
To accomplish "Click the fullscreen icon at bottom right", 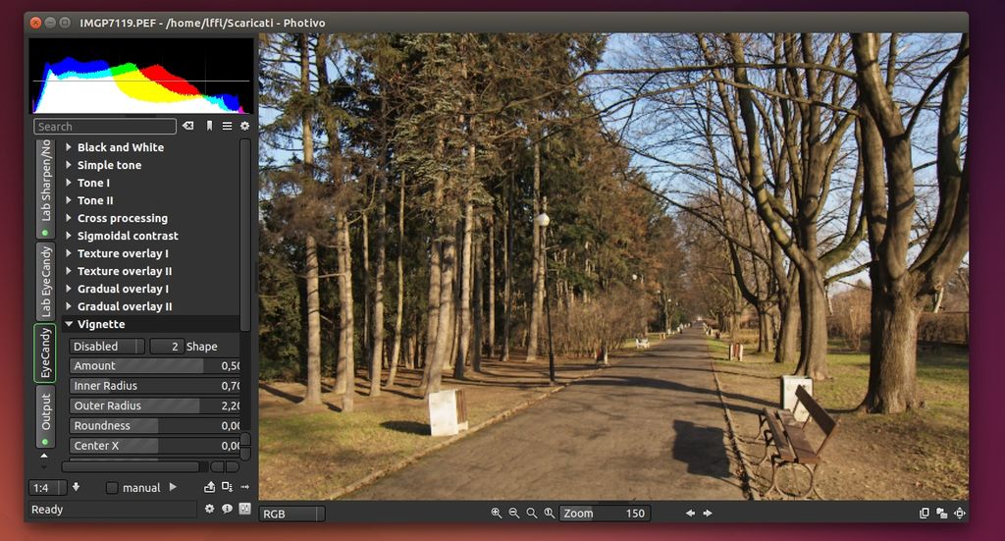I will [959, 514].
